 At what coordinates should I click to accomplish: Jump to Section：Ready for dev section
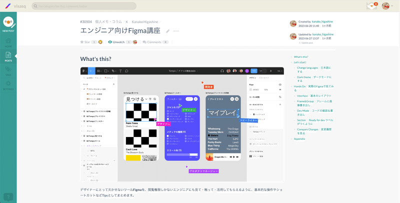[315, 122]
